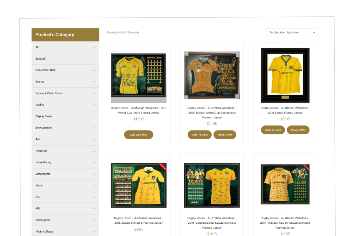Expand the Cricket category chevron
The width and height of the screenshot is (357, 236).
coord(94,105)
